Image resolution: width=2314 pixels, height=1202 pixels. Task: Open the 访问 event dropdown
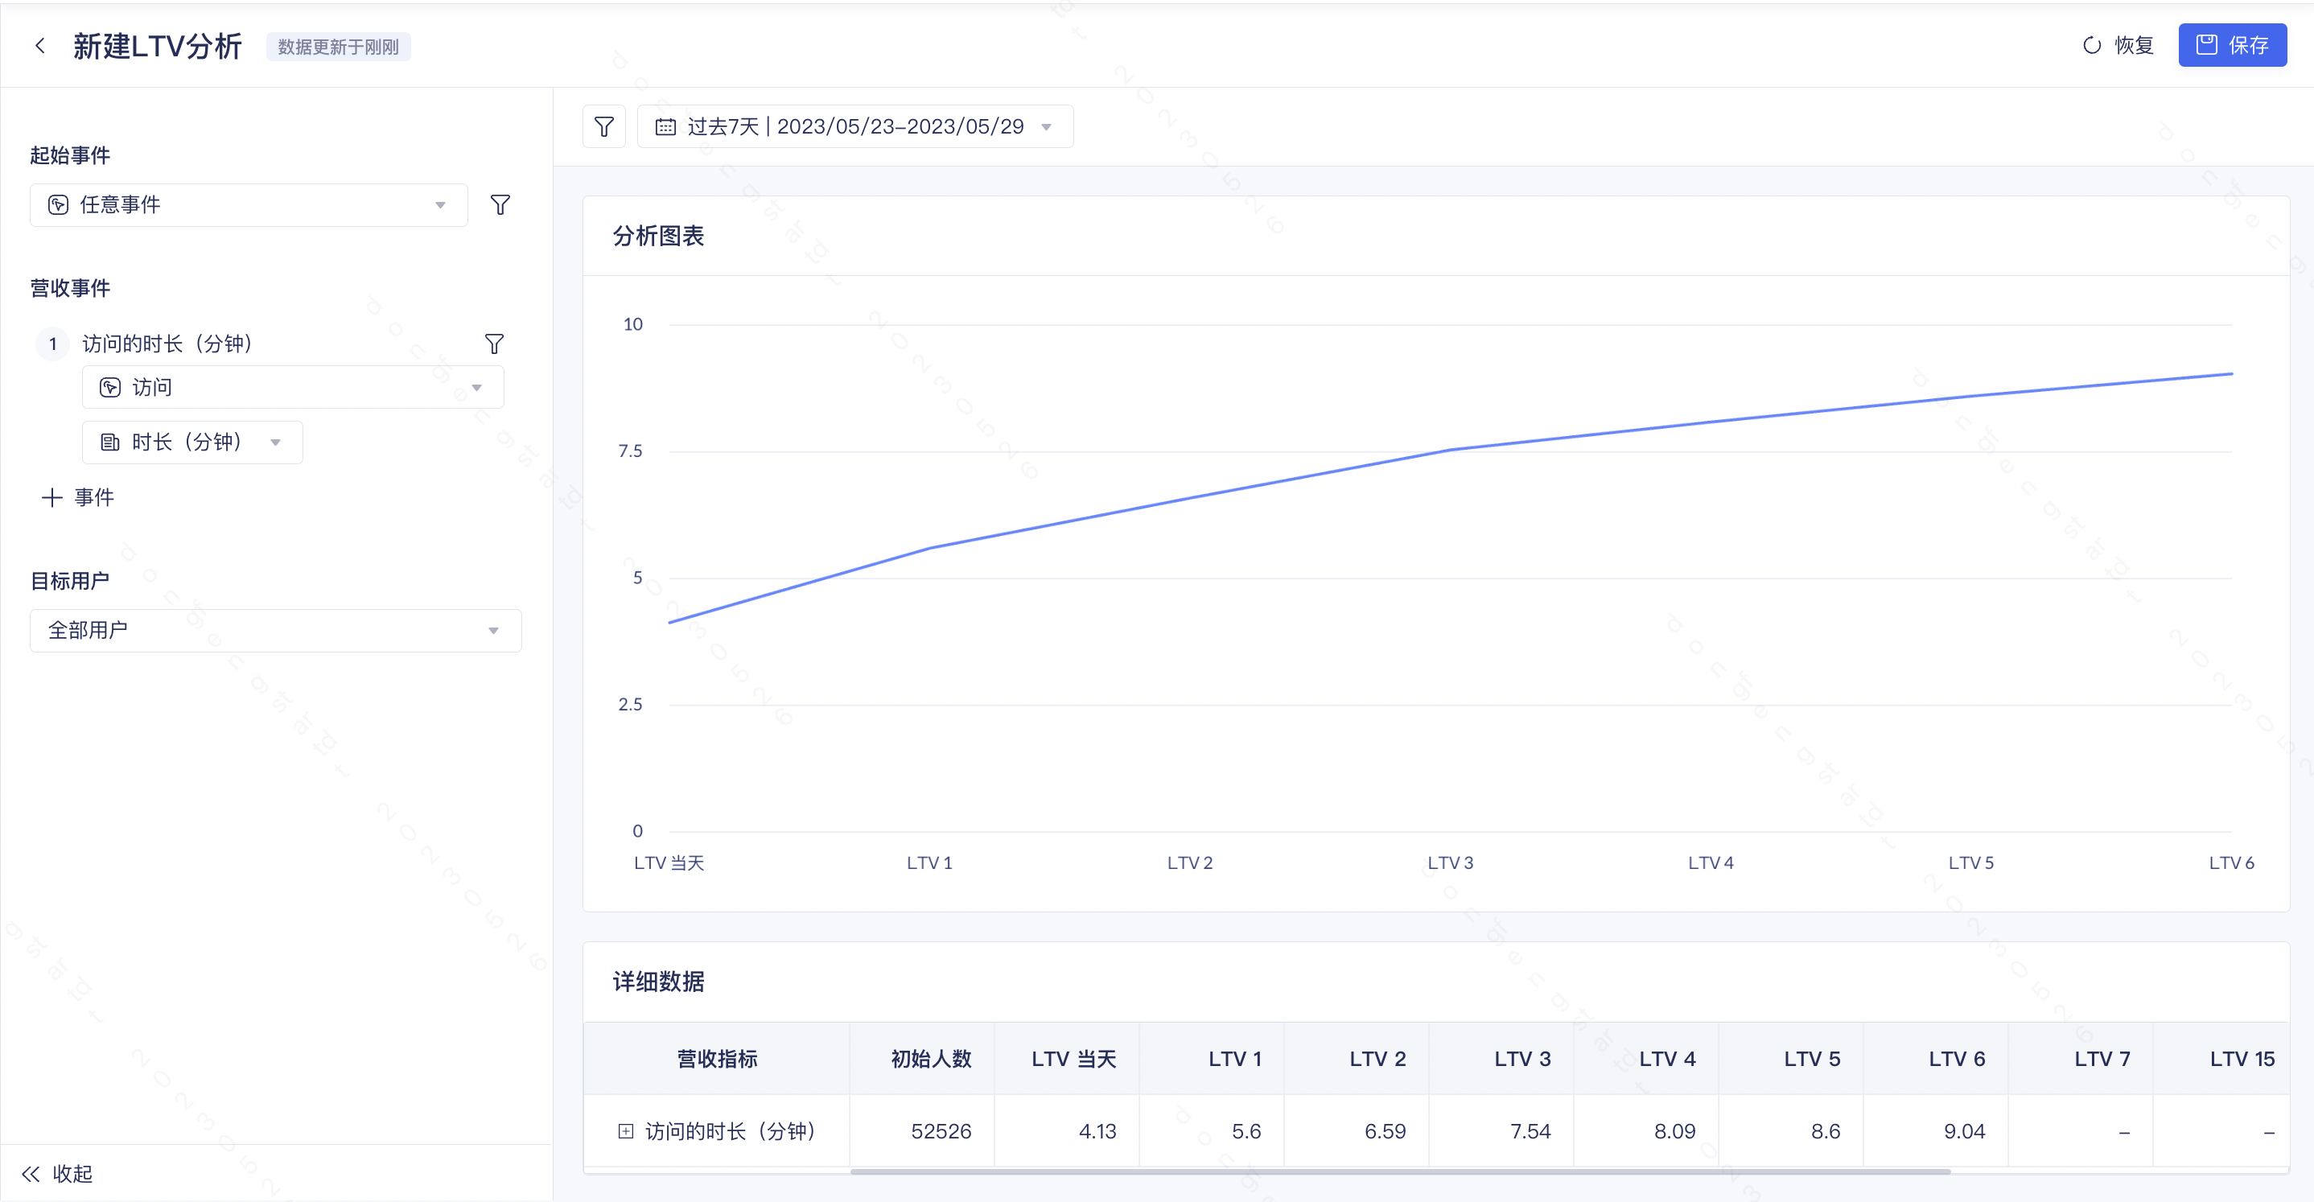(x=292, y=387)
